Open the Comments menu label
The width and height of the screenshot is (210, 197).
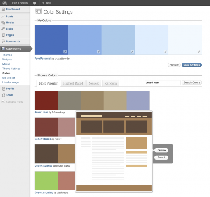(13, 41)
